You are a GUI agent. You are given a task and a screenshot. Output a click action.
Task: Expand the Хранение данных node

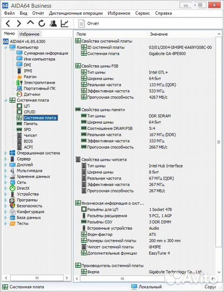5,176
